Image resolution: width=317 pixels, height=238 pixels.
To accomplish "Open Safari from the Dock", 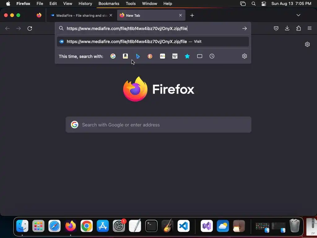I will coord(54,226).
